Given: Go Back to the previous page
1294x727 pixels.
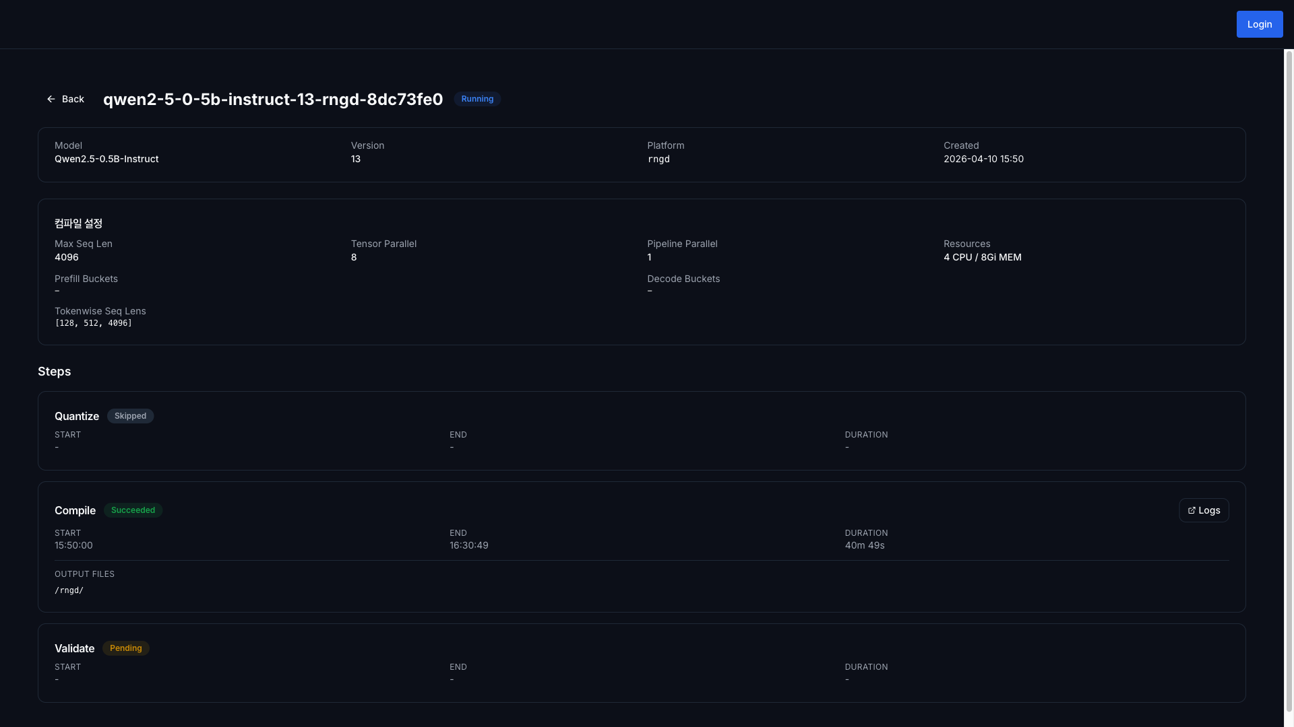Looking at the screenshot, I should (65, 99).
